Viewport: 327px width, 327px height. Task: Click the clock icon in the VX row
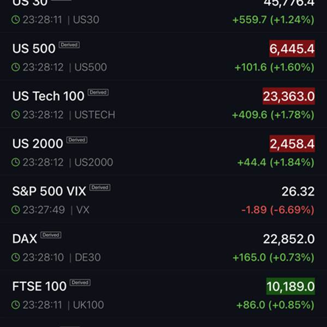[16, 210]
